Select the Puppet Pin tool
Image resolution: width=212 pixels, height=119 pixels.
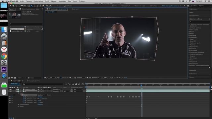point(50,6)
